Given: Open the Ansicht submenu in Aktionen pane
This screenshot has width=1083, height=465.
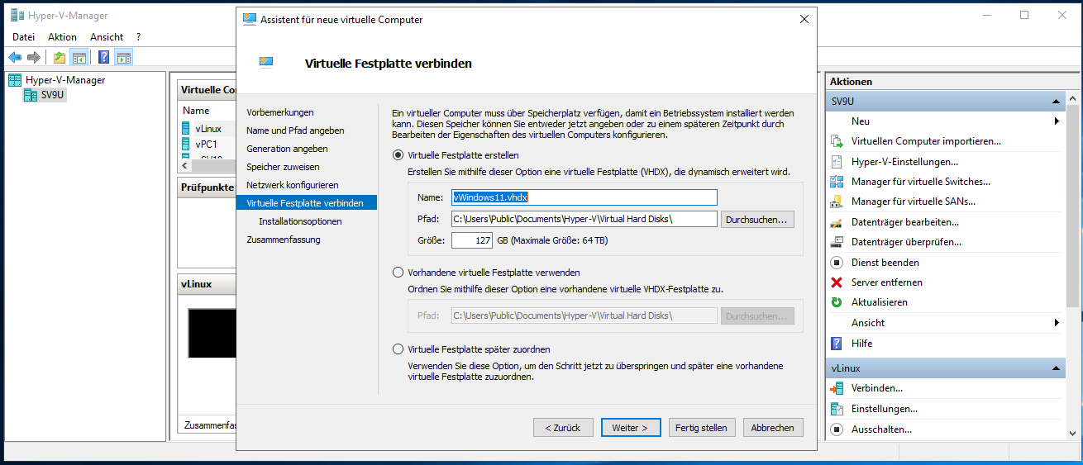Looking at the screenshot, I should (x=945, y=323).
